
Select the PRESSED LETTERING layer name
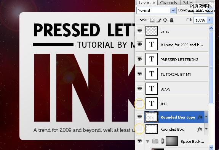[179, 59]
